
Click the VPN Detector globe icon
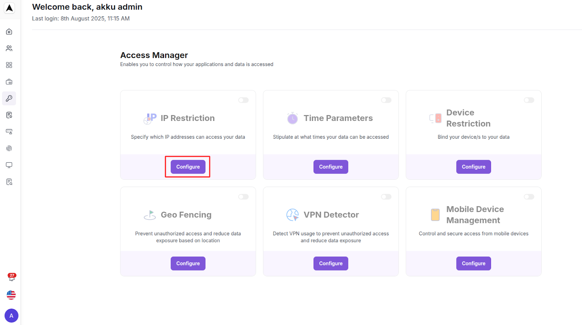[292, 215]
